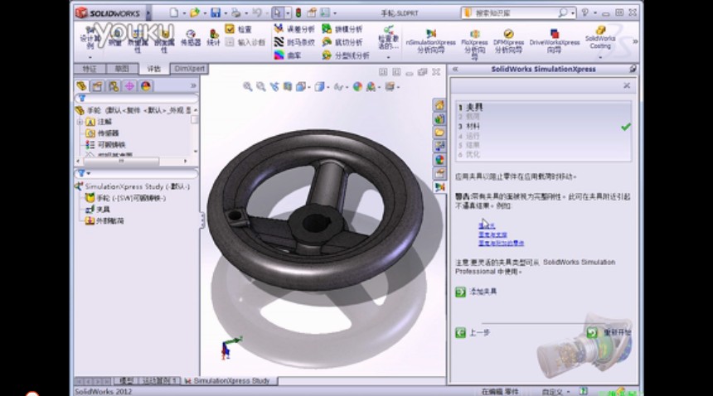
Task: Click the Zebra Stripes (斑马条纹) icon
Action: 279,42
